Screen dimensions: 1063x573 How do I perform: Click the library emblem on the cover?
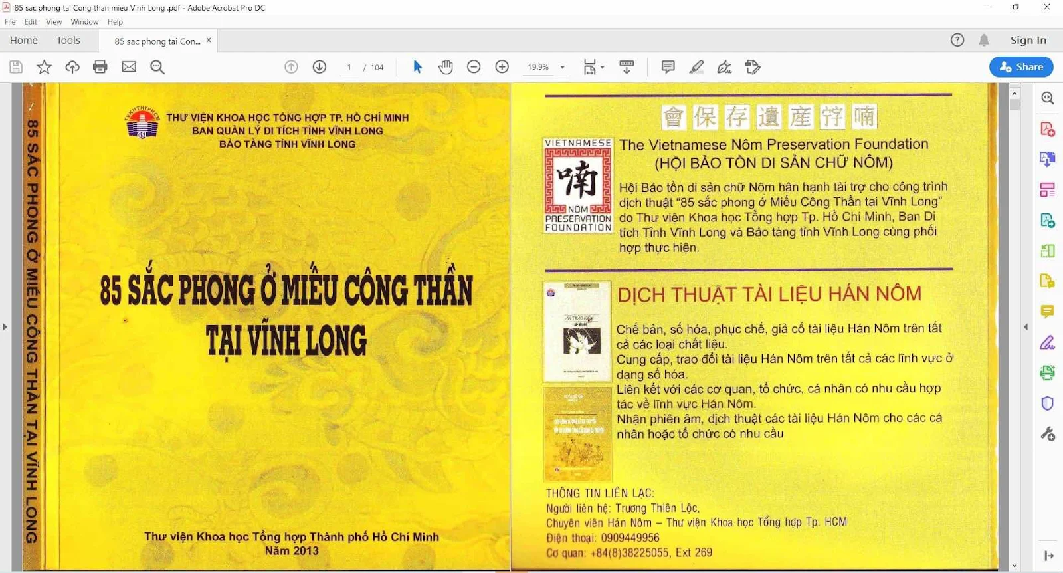[x=142, y=122]
